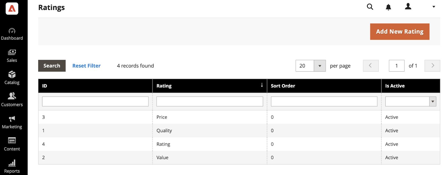Open the per page count dropdown

[x=320, y=66]
